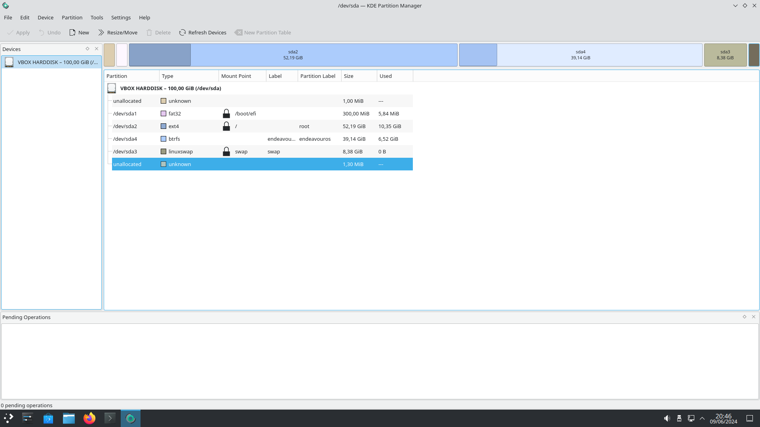Viewport: 760px width, 427px height.
Task: Float the Devices panel with diamond button
Action: pyautogui.click(x=87, y=49)
